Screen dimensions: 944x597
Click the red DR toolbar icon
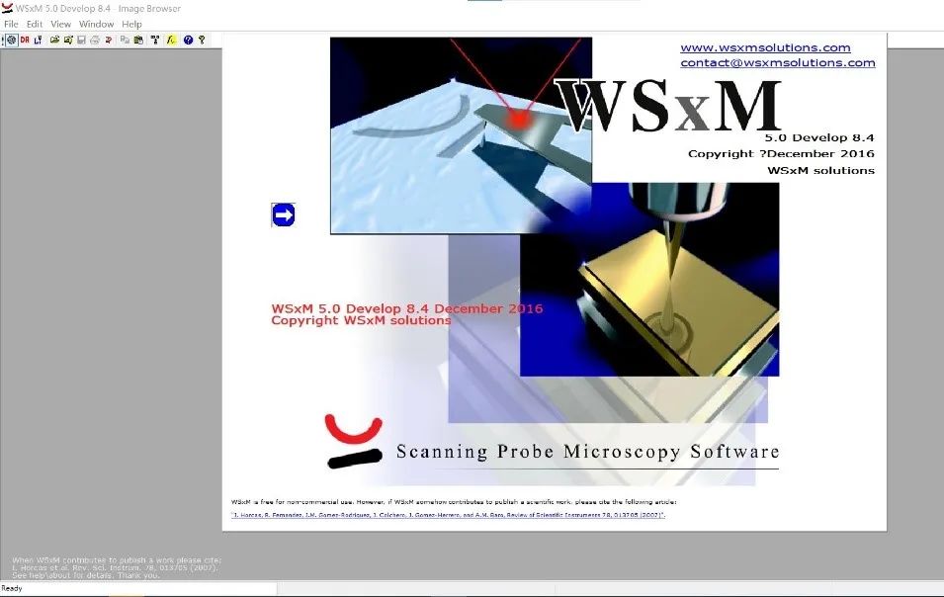[25, 40]
